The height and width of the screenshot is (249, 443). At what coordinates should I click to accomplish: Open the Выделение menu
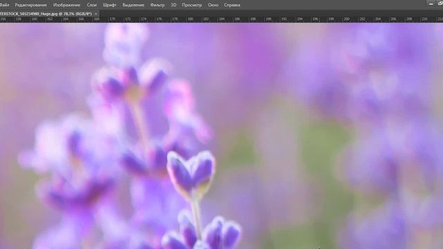(134, 5)
